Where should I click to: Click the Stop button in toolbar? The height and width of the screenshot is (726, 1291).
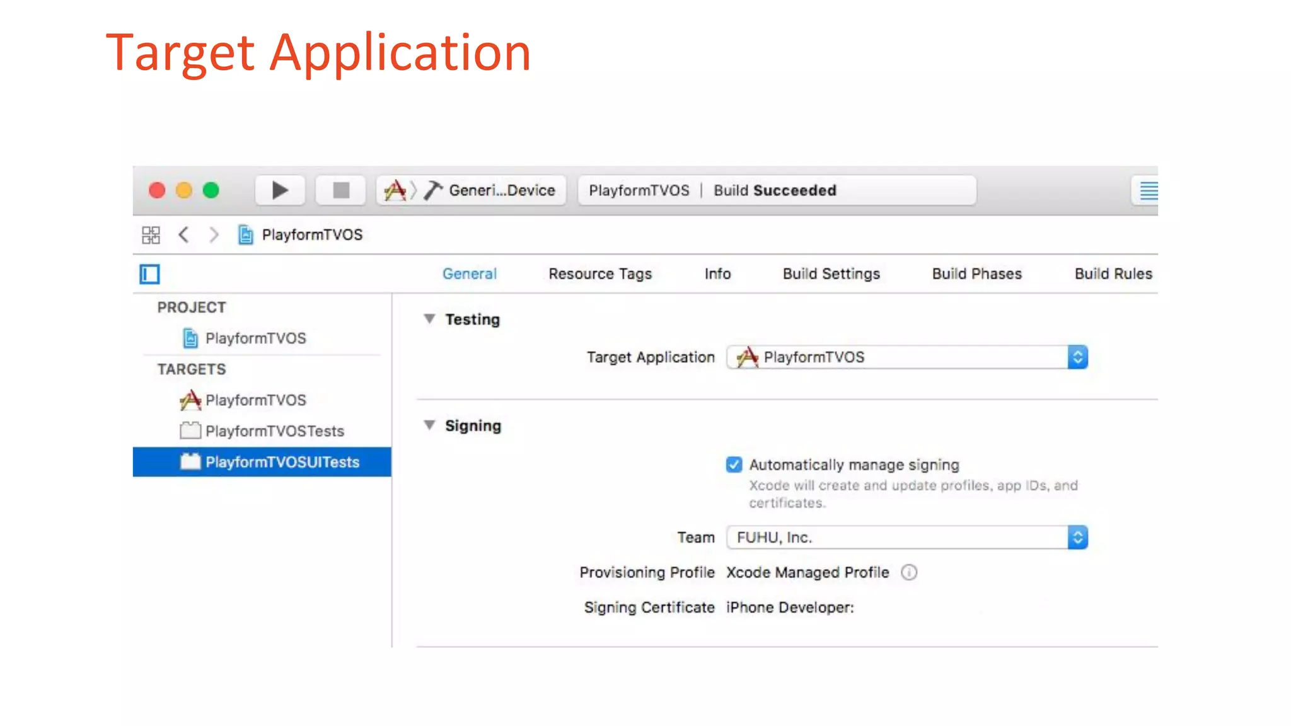[x=341, y=190]
